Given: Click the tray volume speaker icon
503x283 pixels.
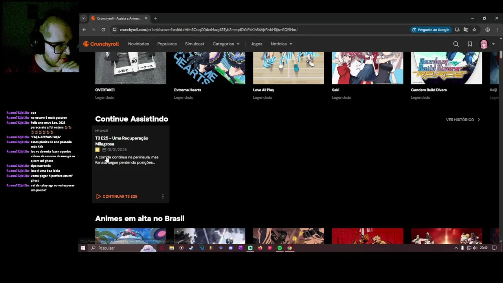Looking at the screenshot, I should pos(475,248).
